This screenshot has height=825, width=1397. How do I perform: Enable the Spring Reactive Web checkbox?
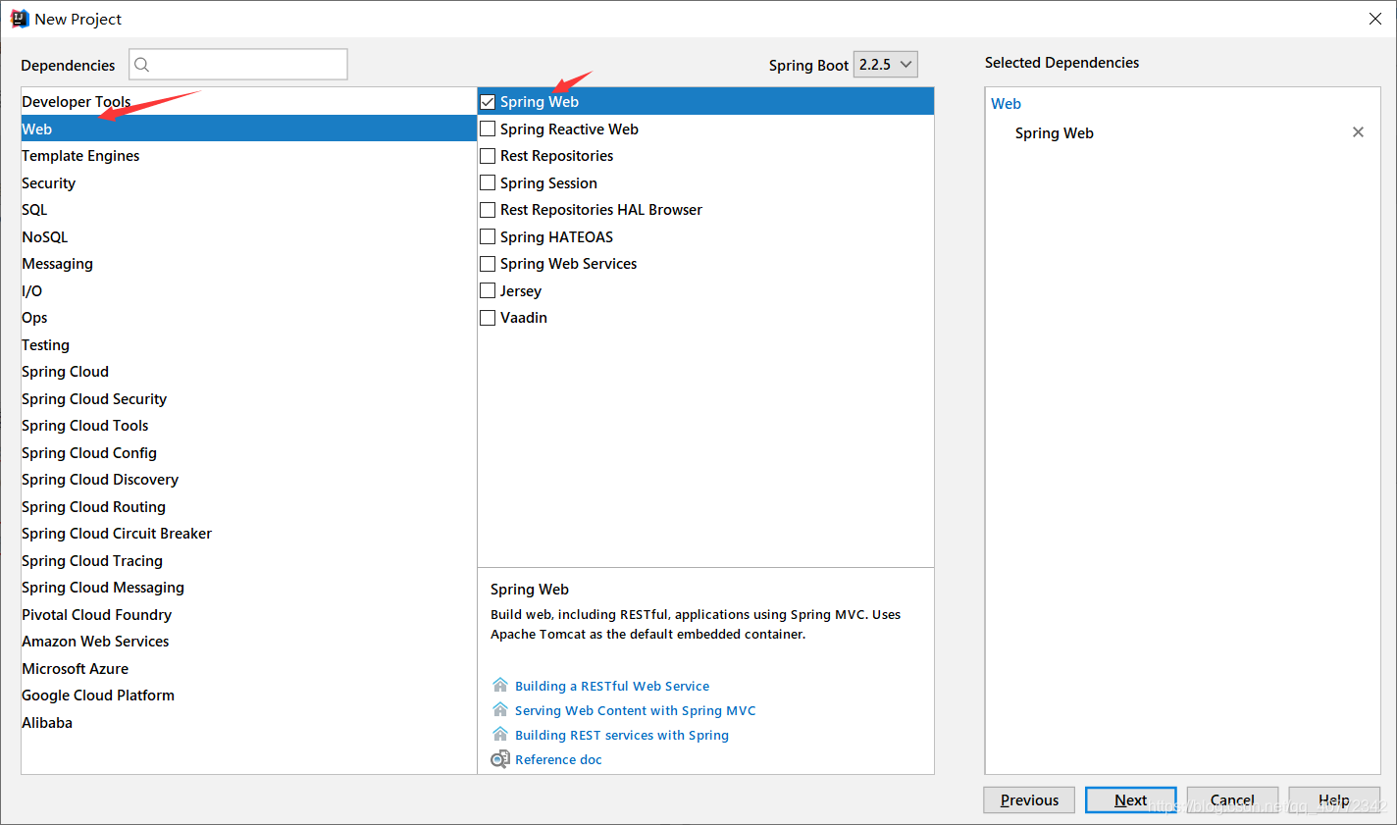pos(488,129)
